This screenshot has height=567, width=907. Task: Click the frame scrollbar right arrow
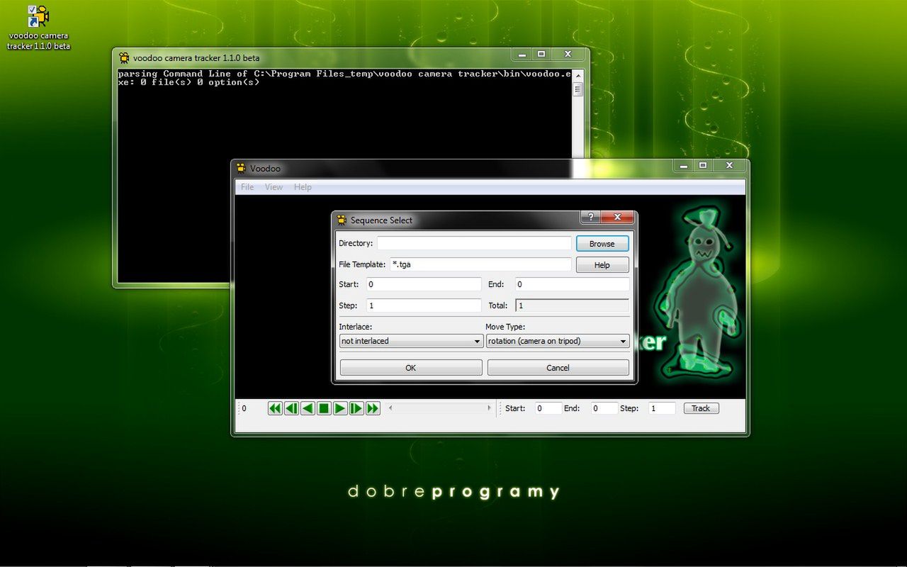[489, 408]
